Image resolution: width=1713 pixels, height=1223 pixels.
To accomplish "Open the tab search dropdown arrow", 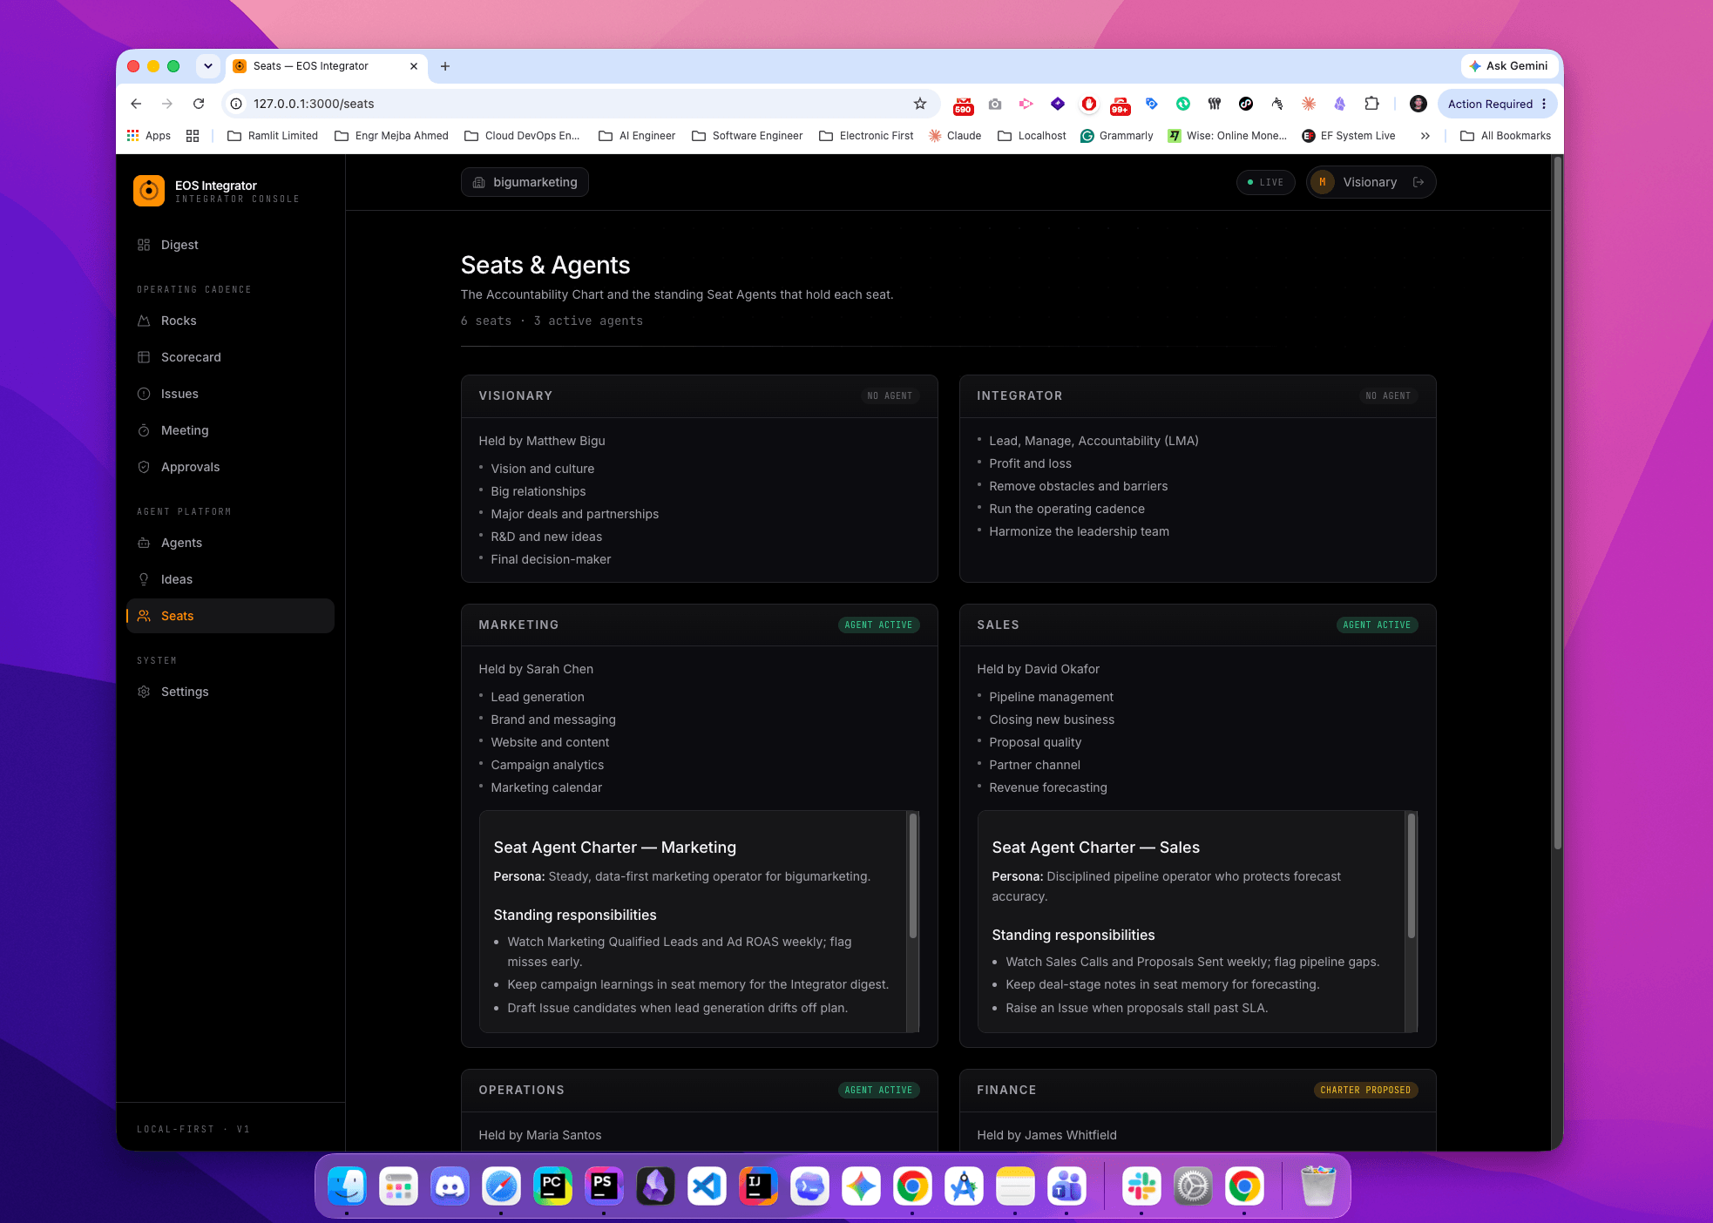I will point(207,66).
